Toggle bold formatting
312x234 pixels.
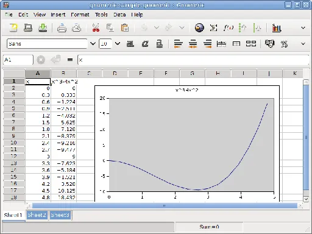click(x=130, y=44)
